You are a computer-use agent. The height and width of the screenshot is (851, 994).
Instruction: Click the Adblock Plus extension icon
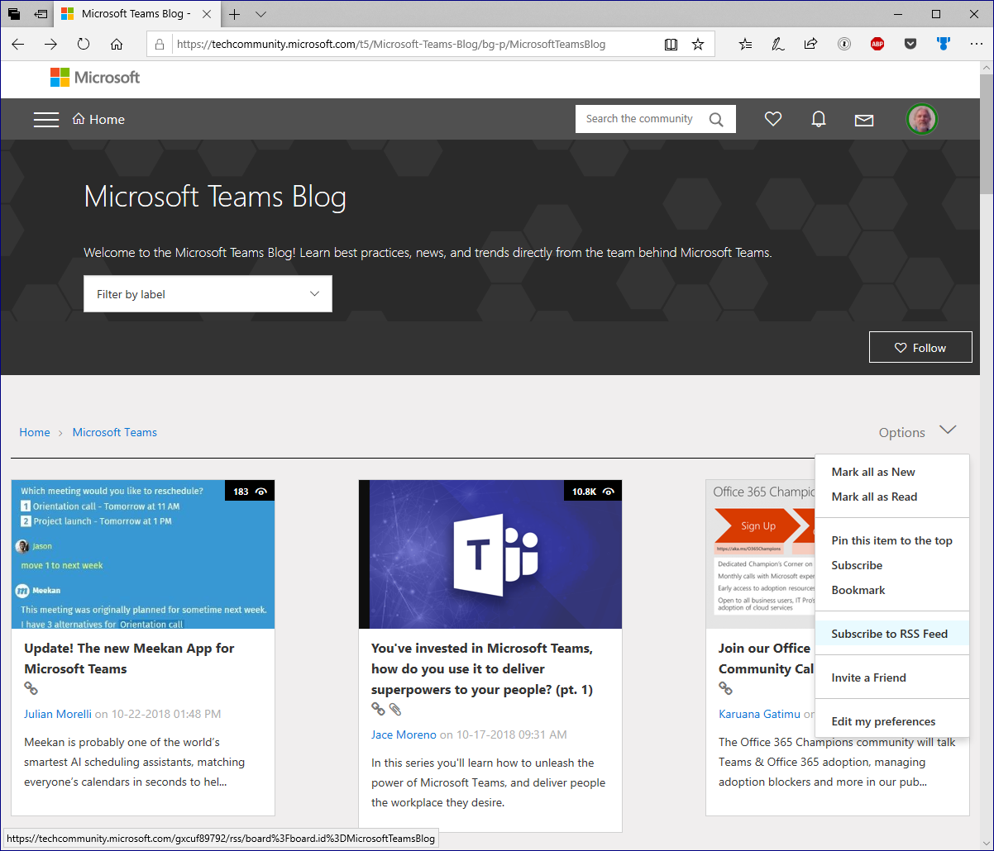click(x=877, y=43)
